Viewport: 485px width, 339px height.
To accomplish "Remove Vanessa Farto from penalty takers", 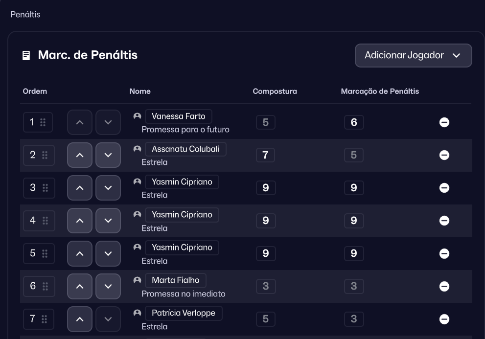I will pos(444,122).
